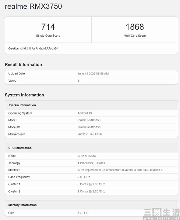Click the Operating System row label
Screen dimensions: 180x220
(x=20, y=113)
